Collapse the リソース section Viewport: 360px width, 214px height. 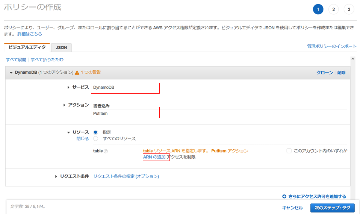click(x=68, y=132)
